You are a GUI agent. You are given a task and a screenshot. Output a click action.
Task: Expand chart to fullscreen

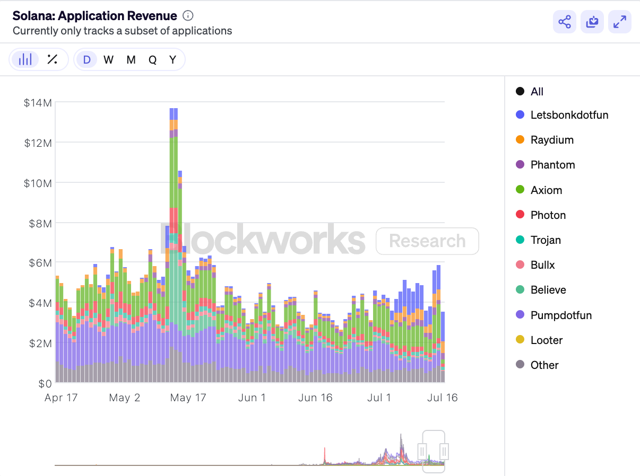(x=620, y=22)
